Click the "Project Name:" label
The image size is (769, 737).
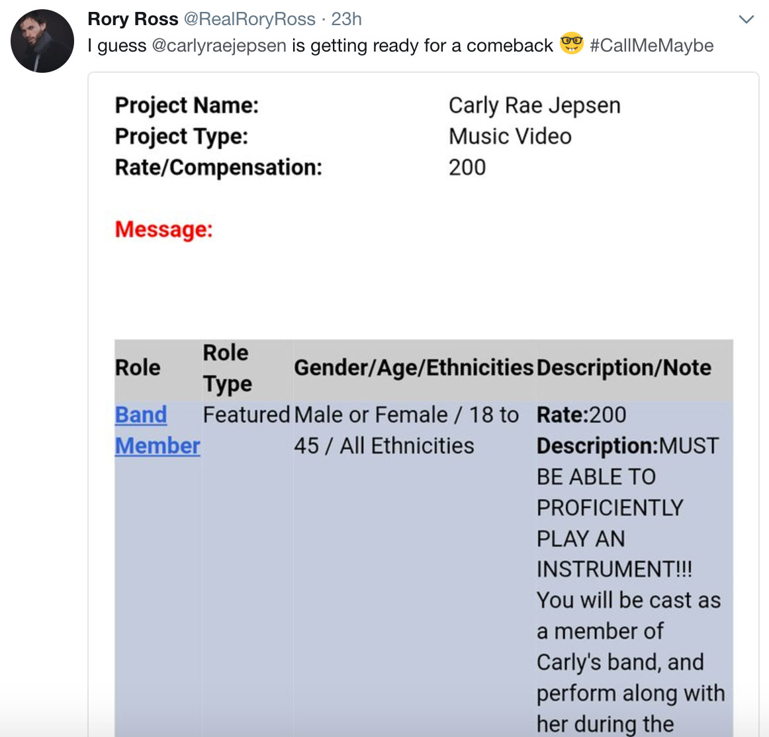click(187, 105)
